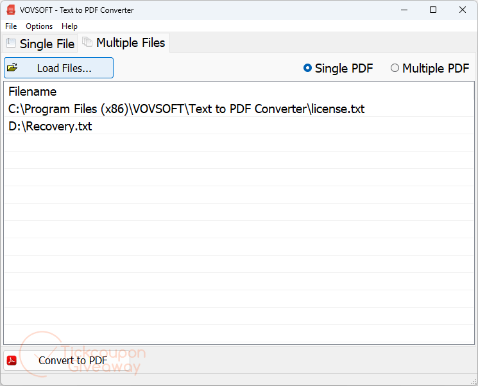Open the Options menu
Viewport: 478px width, 386px height.
coord(39,26)
